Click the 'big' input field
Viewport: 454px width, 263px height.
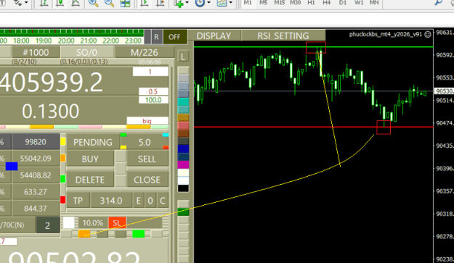click(147, 121)
